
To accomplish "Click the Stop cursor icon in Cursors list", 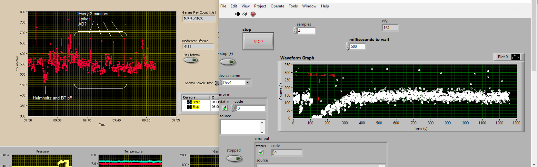I will (189, 107).
